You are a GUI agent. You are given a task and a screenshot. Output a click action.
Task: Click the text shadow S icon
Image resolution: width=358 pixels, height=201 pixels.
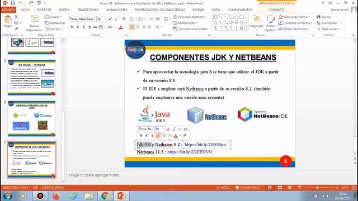point(89,27)
